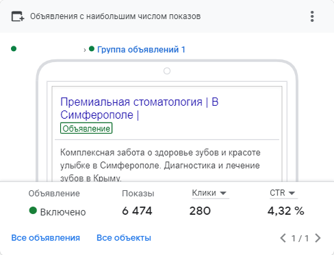Go to the next ad arrow
Screen dimensions: 334x255
click(318, 238)
